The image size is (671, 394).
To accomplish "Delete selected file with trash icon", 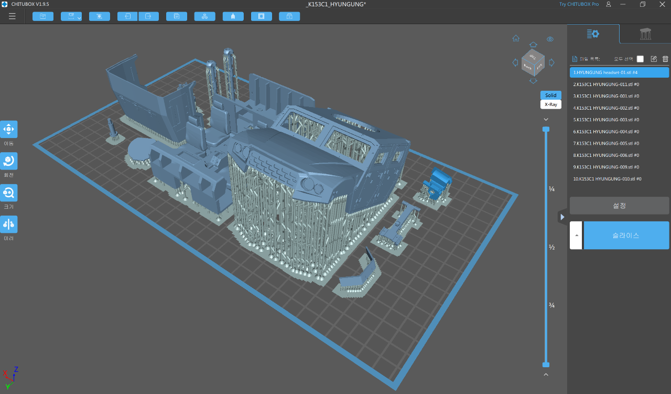I will tap(665, 59).
